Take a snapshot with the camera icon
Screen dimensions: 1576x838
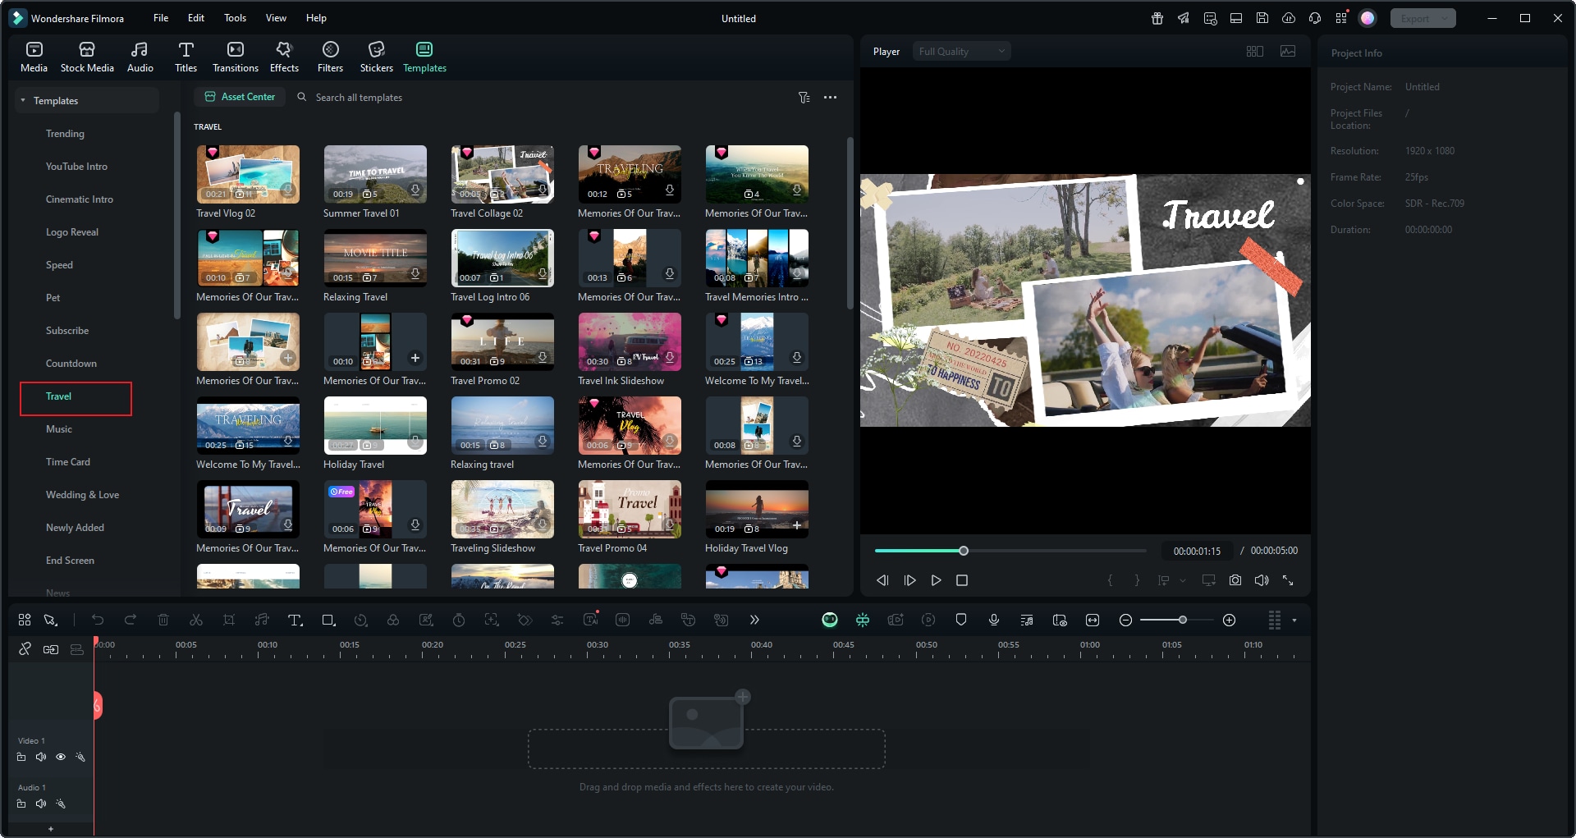[x=1235, y=580]
